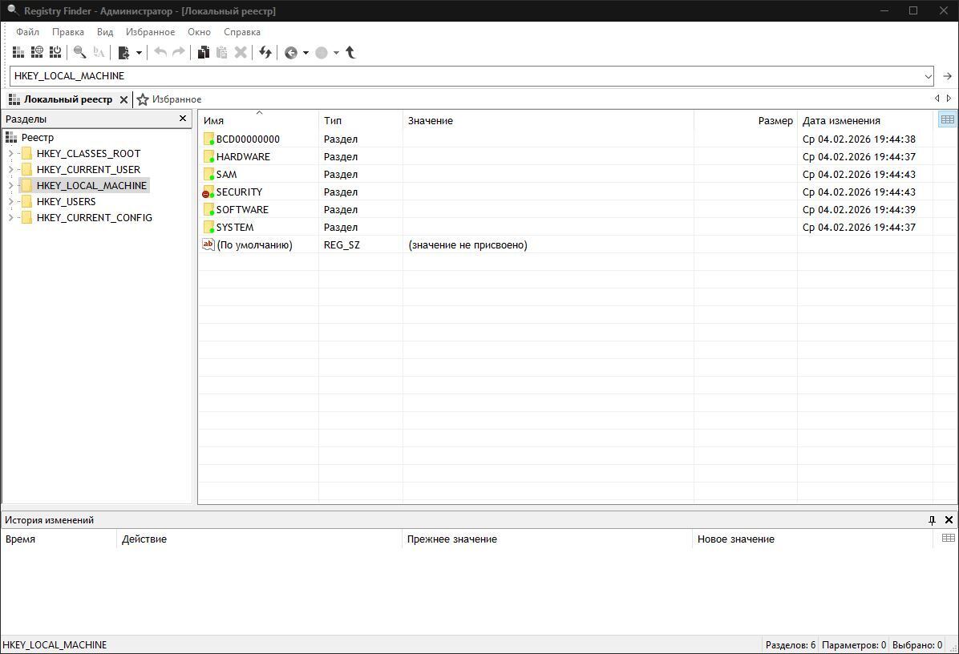The image size is (959, 654).
Task: Expand the HKEY_USERS tree node
Action: coord(10,202)
